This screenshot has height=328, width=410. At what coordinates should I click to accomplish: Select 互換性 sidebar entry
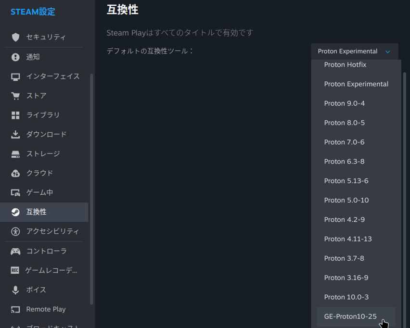coord(44,212)
